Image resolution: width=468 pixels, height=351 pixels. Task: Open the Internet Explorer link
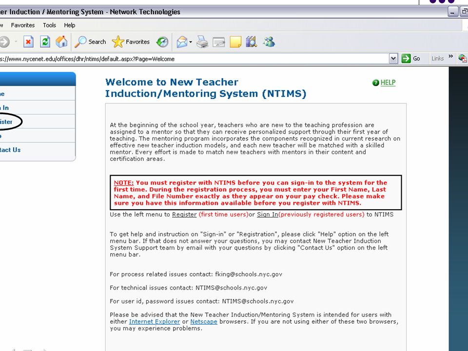coord(155,322)
